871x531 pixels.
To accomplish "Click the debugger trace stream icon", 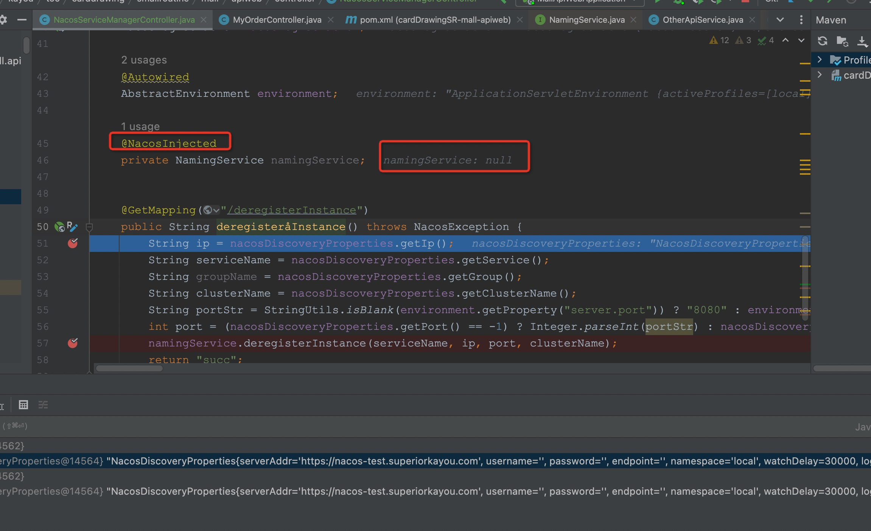I will tap(43, 405).
